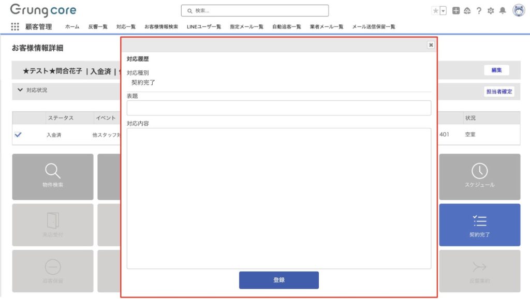Close the 対応履歴 dialog
This screenshot has height=299, width=530.
point(431,45)
